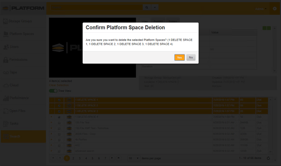The width and height of the screenshot is (281, 166).
Task: Click the 1 DELETE SPACE 1 space icon
Action: pyautogui.click(x=69, y=100)
